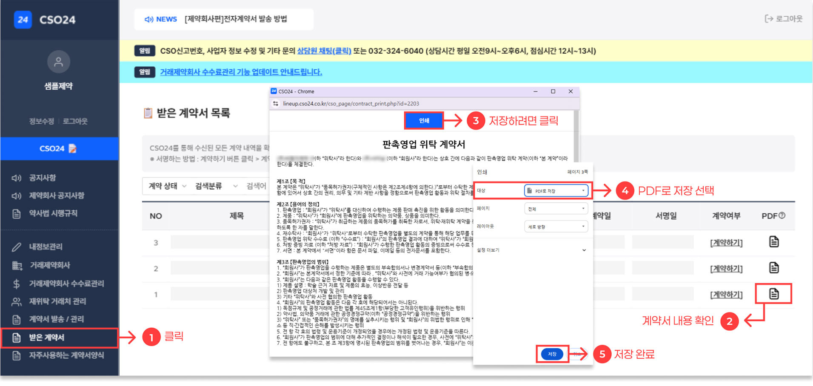Open 계약서 발송 / 관리 menu

pos(48,319)
